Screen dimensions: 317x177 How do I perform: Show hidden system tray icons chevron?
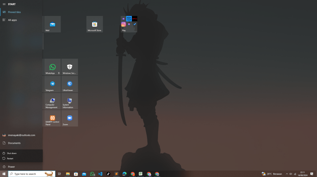pyautogui.click(x=287, y=174)
